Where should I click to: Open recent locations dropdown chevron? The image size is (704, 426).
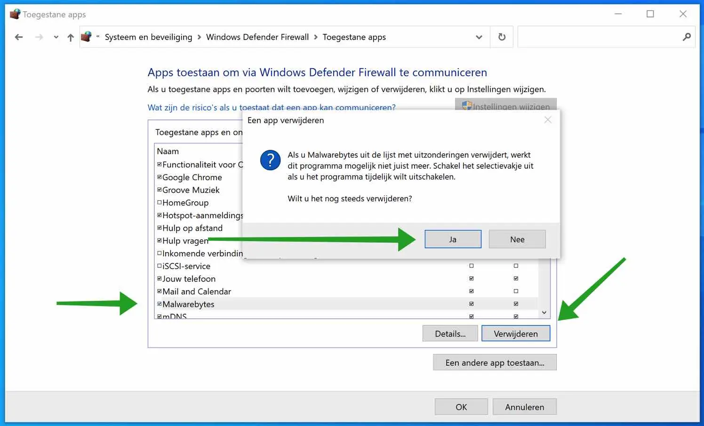pos(56,37)
